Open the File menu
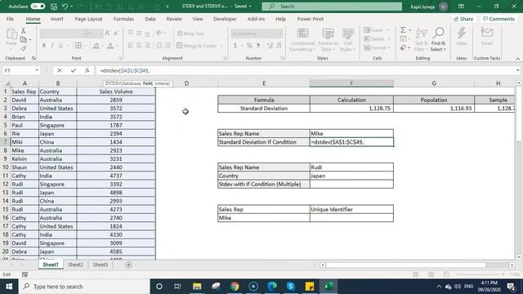523x294 pixels. click(10, 19)
